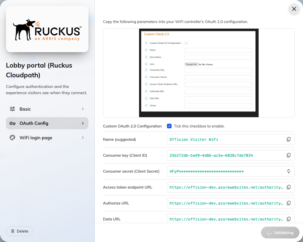
Task: Expand chevron next to OAuth Config
Action: click(83, 123)
